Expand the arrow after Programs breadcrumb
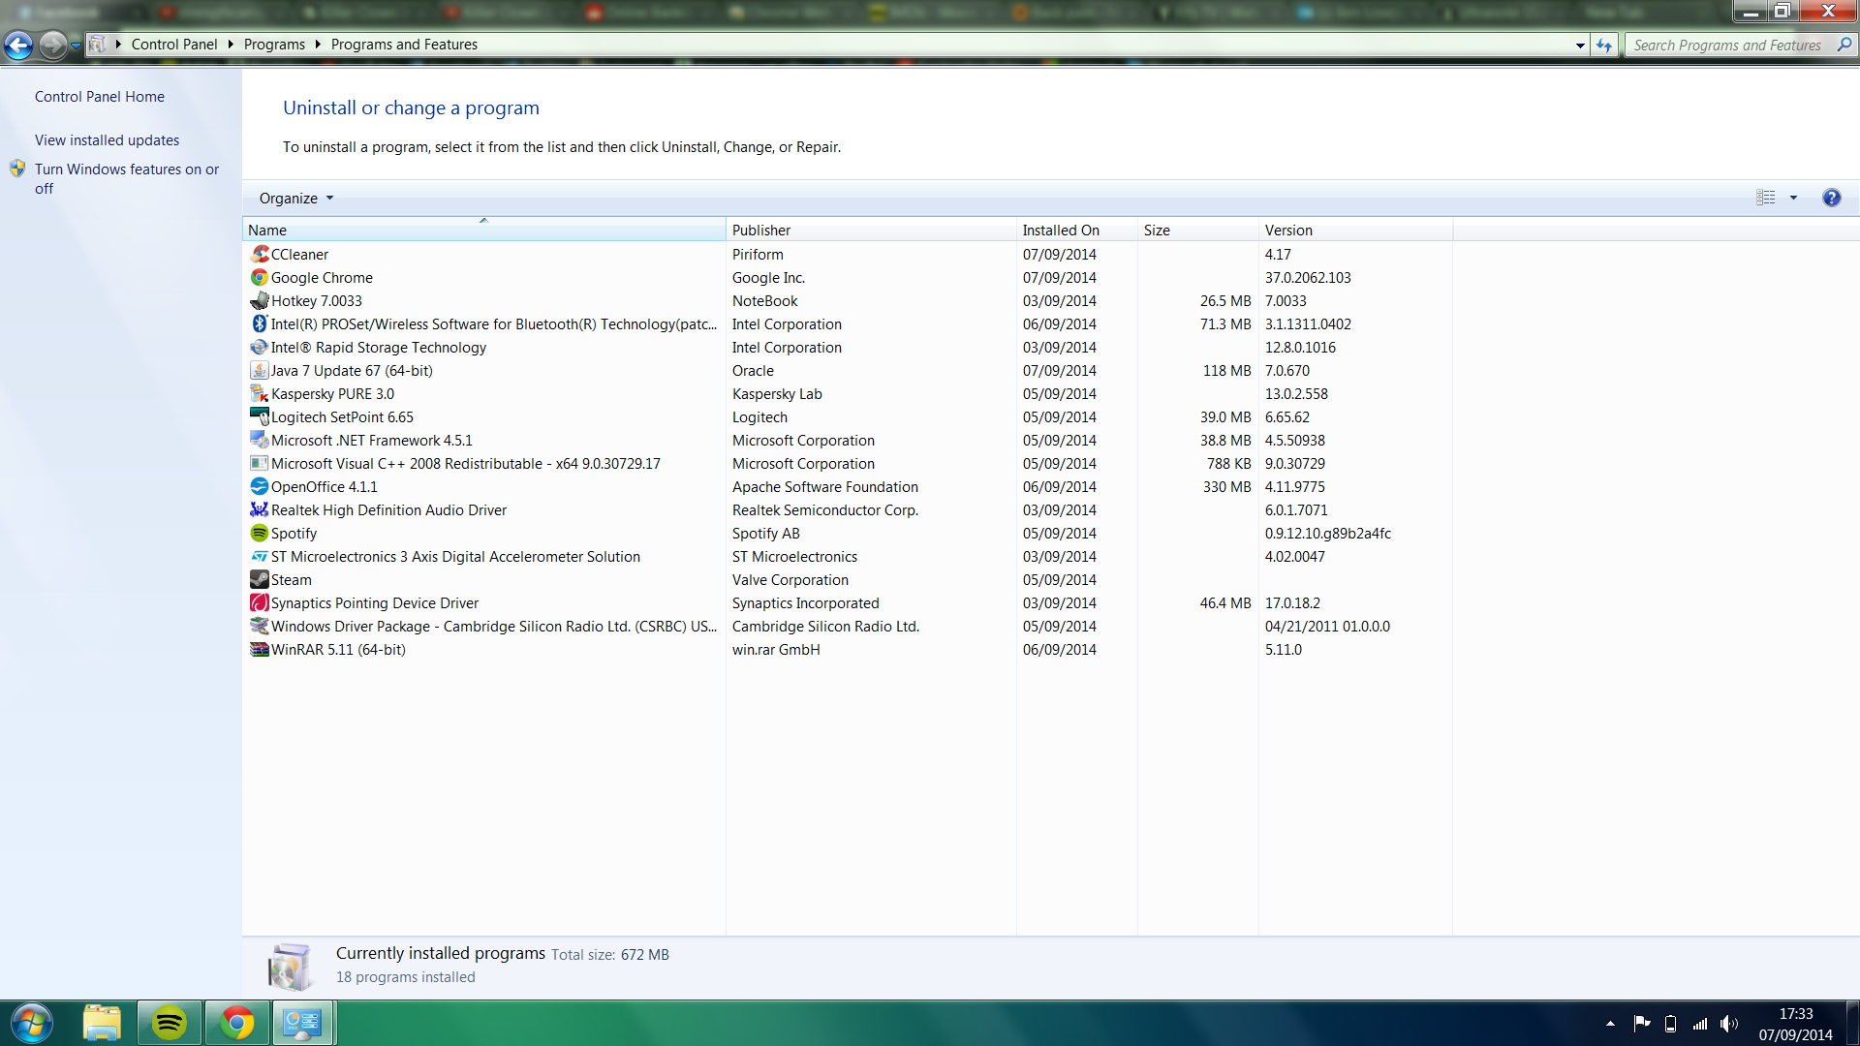The image size is (1860, 1046). pos(318,45)
